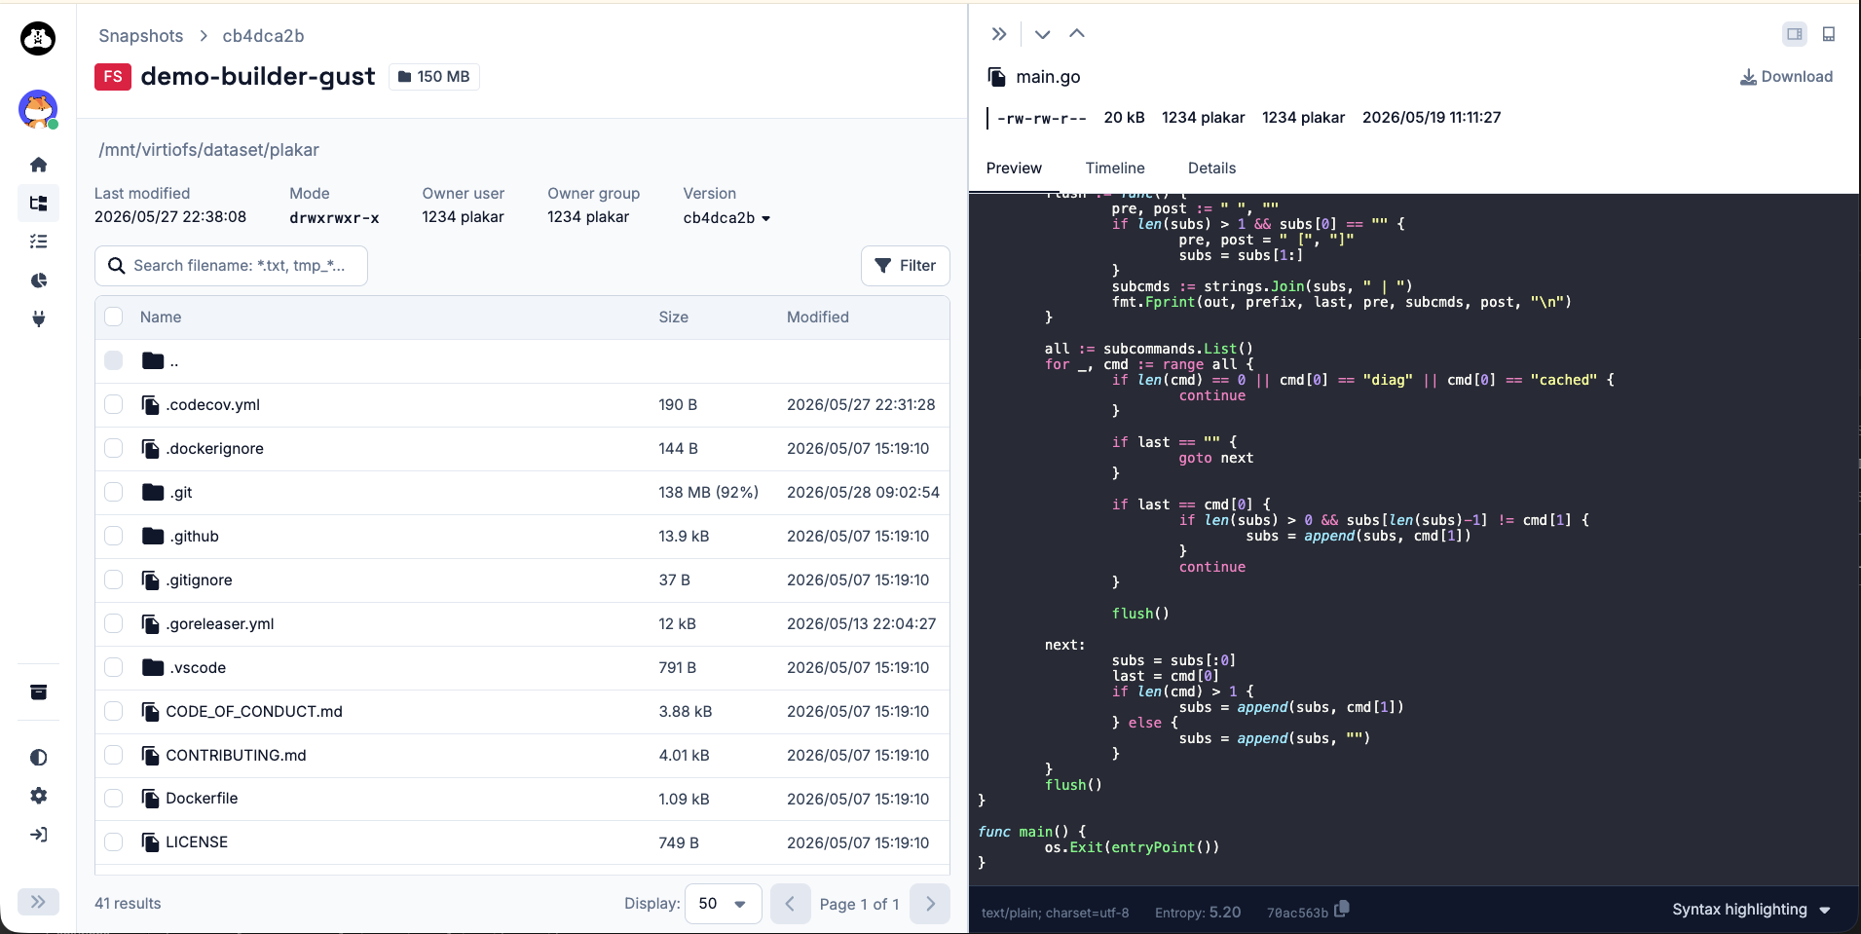Open the pie chart analytics icon
The width and height of the screenshot is (1861, 934).
38,280
